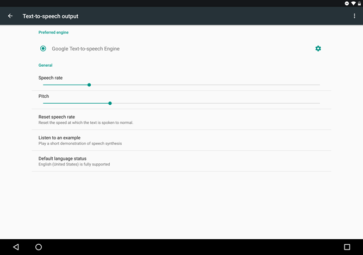The image size is (363, 255).
Task: Click the Text-to-speech output title
Action: pyautogui.click(x=51, y=16)
